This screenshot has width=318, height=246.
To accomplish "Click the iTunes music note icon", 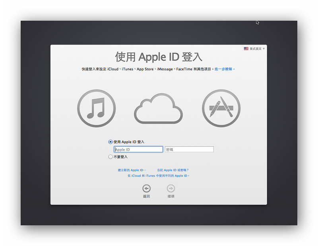I will (x=97, y=108).
